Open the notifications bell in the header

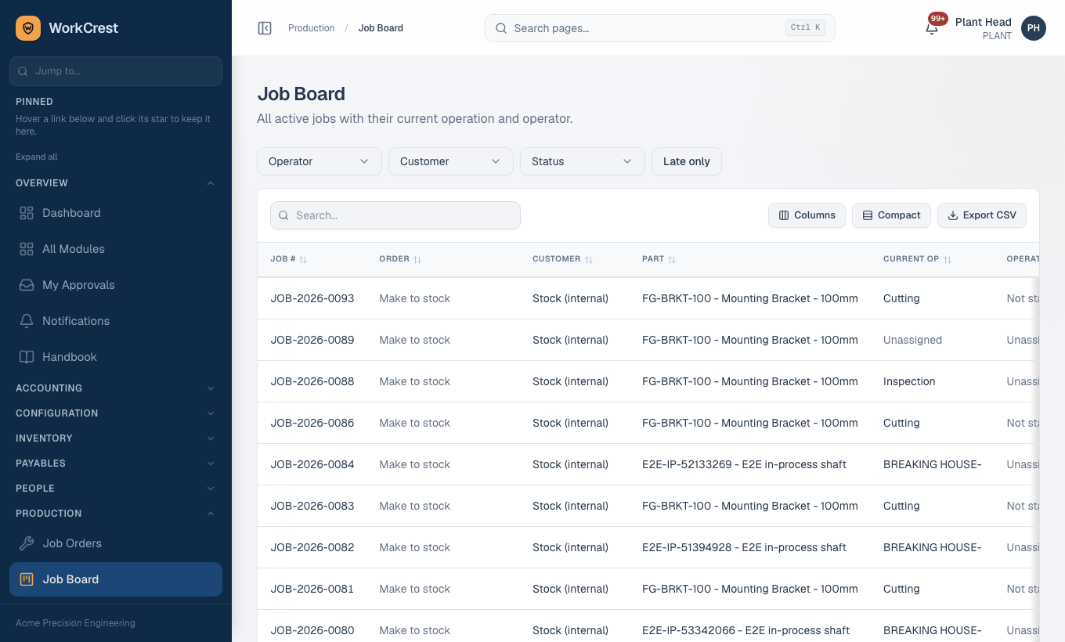[932, 28]
